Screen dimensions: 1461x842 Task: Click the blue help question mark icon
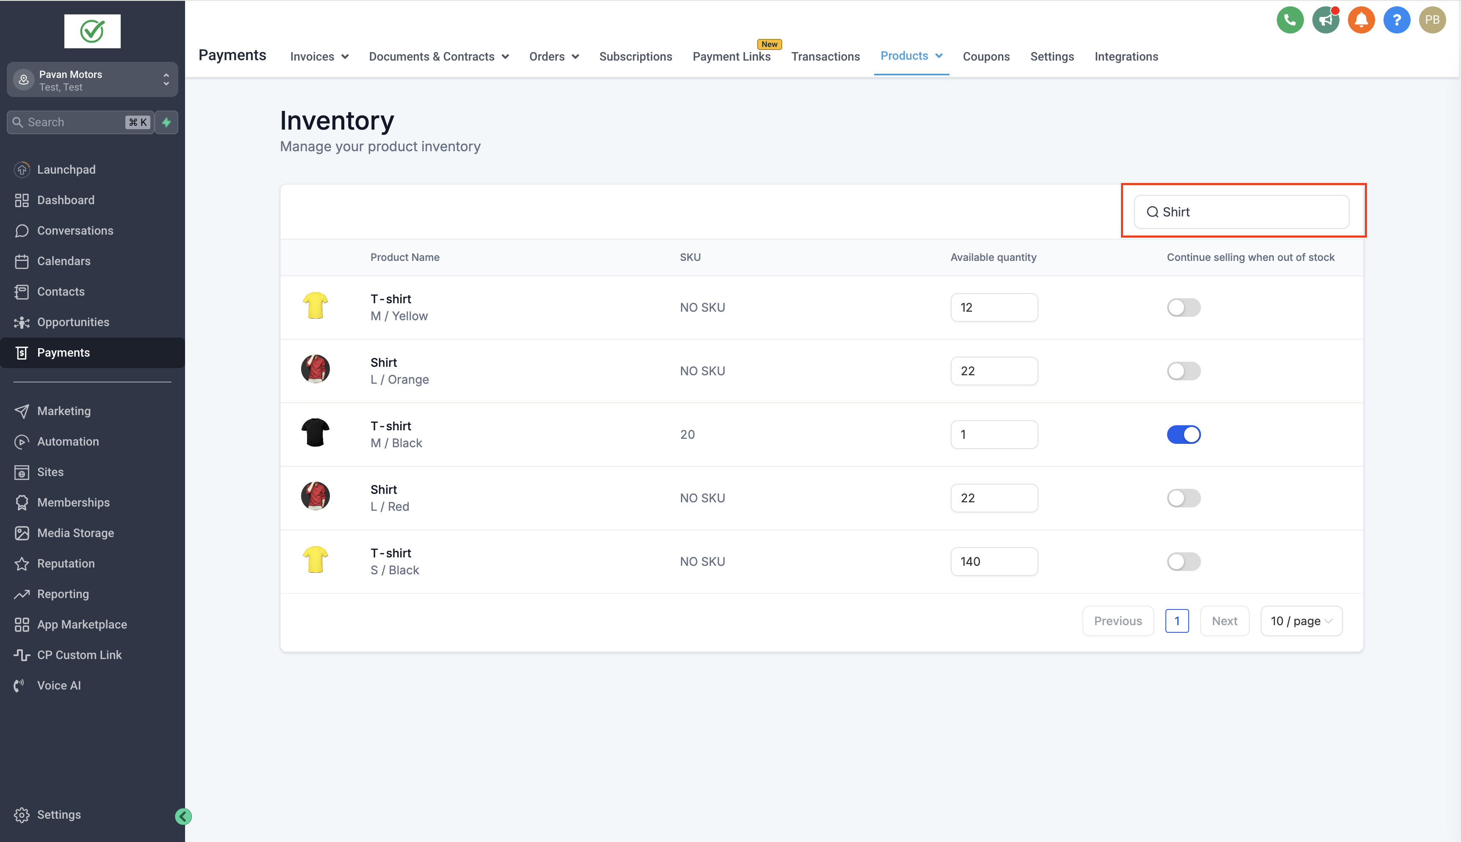click(1396, 20)
